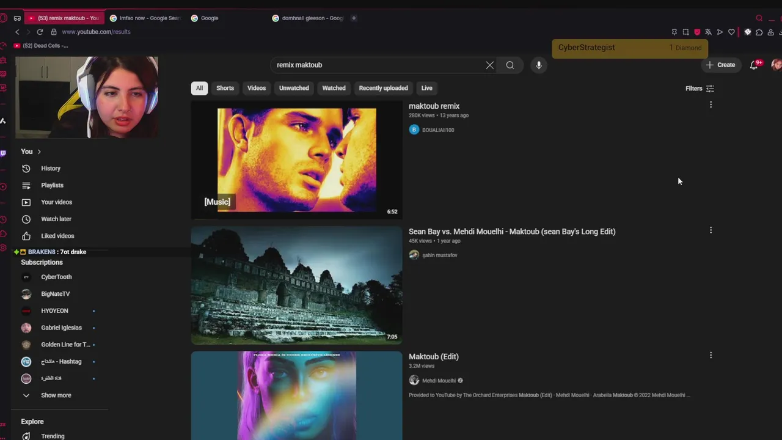Select the Videos filter chip
Screen dimensions: 782x440
point(257,88)
